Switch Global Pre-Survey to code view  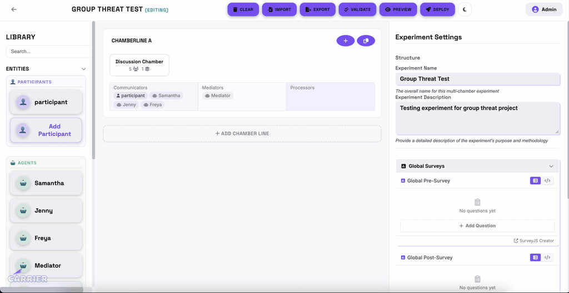[x=547, y=180]
